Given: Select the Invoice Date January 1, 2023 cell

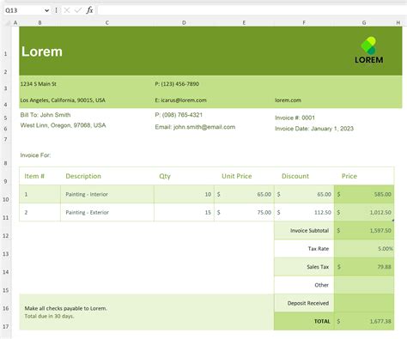Looking at the screenshot, I should point(314,129).
